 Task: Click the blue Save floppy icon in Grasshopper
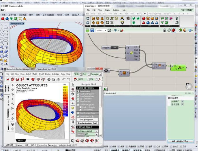(x=92, y=30)
